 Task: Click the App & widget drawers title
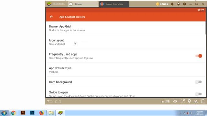pyautogui.click(x=72, y=17)
